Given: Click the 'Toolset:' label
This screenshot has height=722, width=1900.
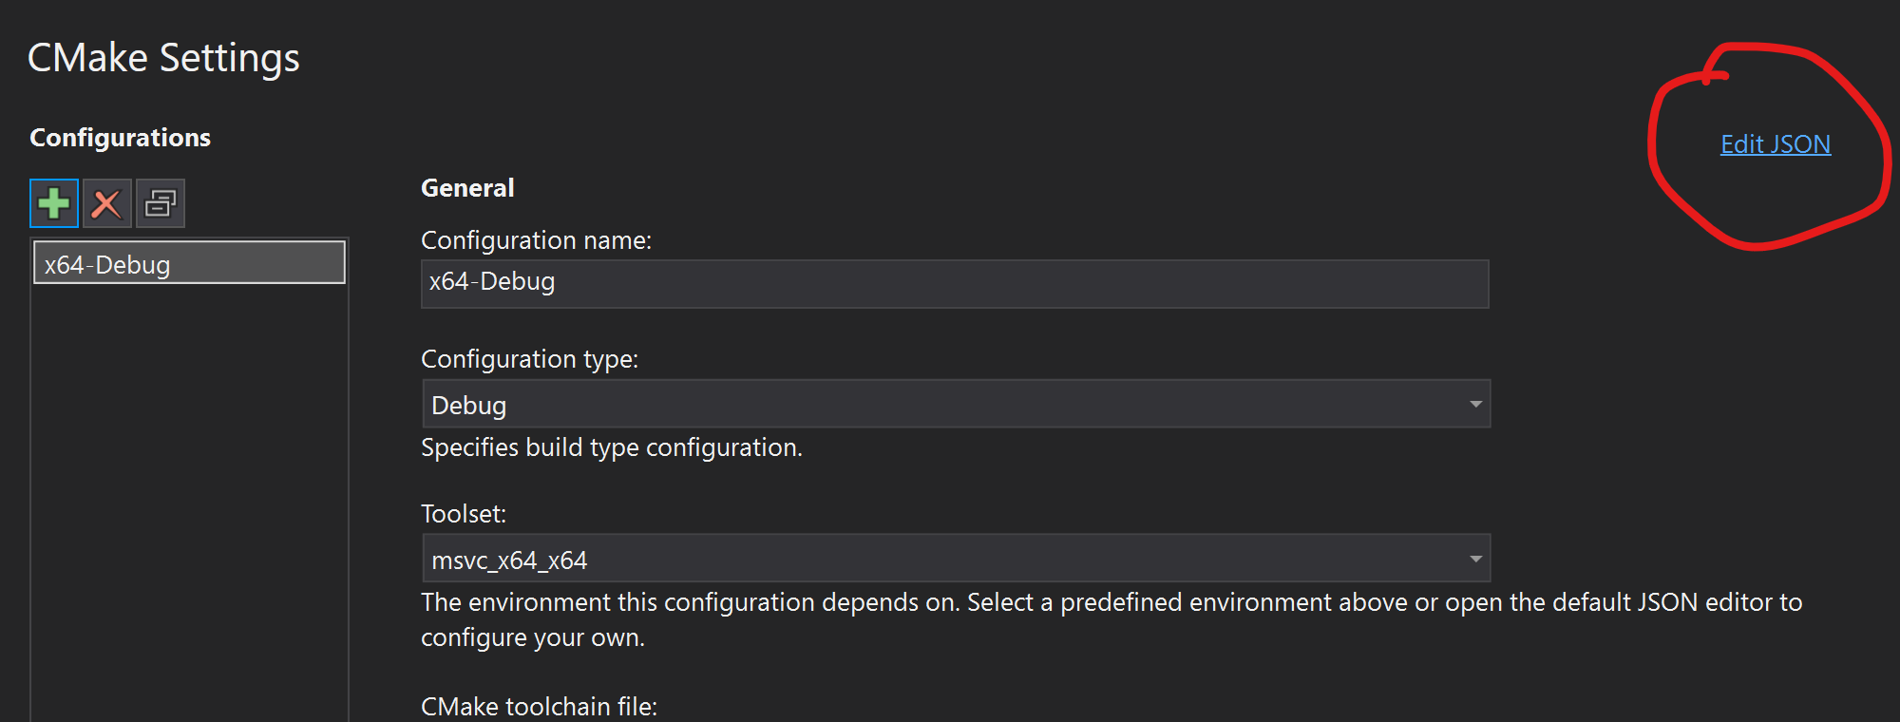Looking at the screenshot, I should pyautogui.click(x=464, y=514).
